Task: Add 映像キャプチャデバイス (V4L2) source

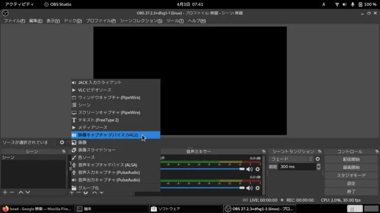Action: point(116,135)
